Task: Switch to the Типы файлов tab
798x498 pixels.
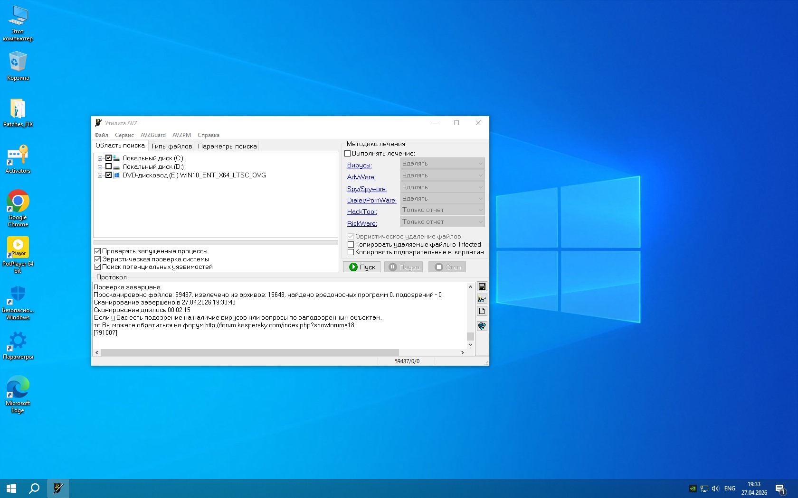Action: [171, 146]
